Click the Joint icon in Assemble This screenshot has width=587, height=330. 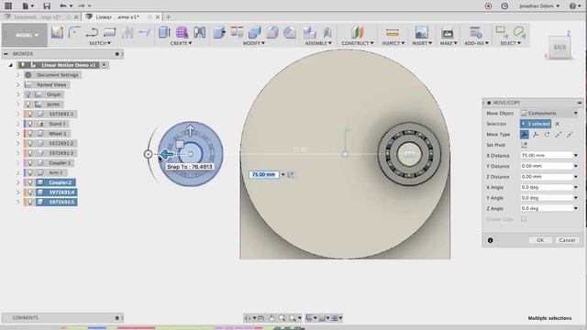pos(327,33)
